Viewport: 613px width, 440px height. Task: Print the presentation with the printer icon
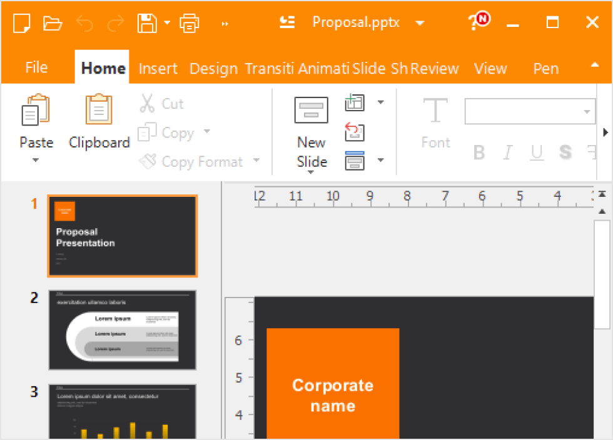pos(189,24)
